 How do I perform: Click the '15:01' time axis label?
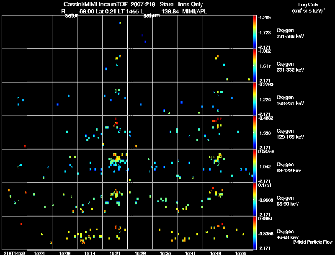tap(39, 253)
